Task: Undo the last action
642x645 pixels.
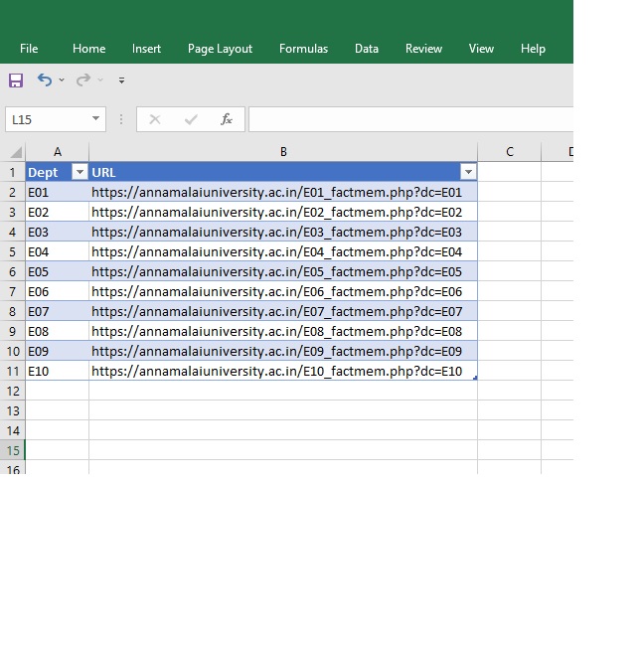Action: click(45, 80)
